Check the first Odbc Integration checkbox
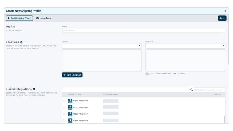Viewport: 233px width, 131px height. click(x=64, y=101)
